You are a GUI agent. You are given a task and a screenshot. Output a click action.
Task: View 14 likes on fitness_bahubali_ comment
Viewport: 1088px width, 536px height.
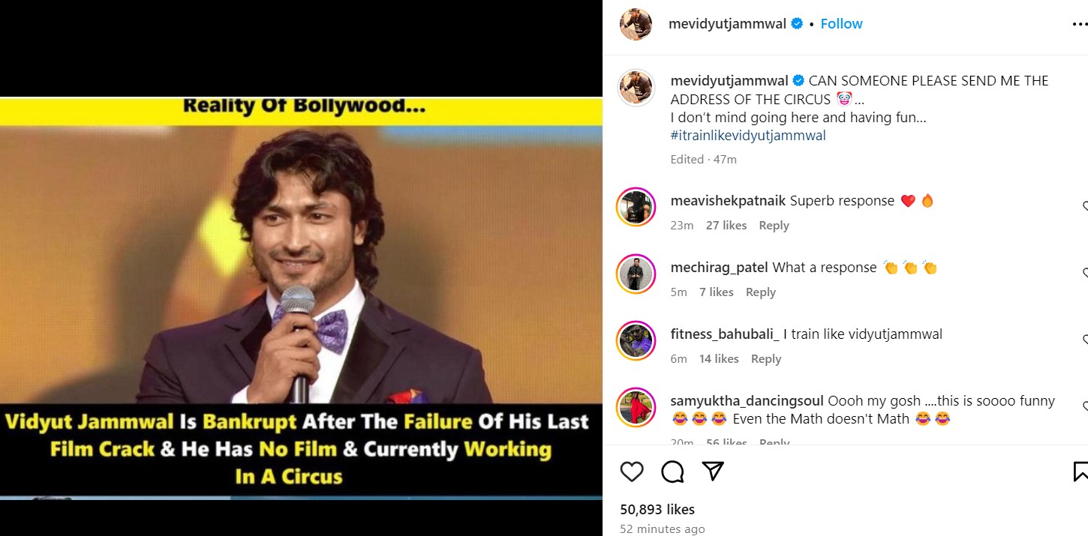(x=719, y=359)
